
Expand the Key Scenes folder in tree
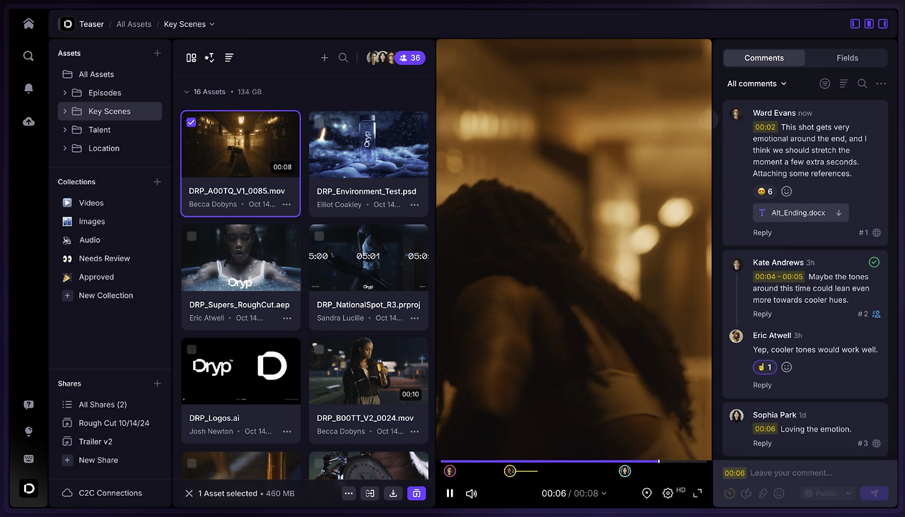(65, 112)
